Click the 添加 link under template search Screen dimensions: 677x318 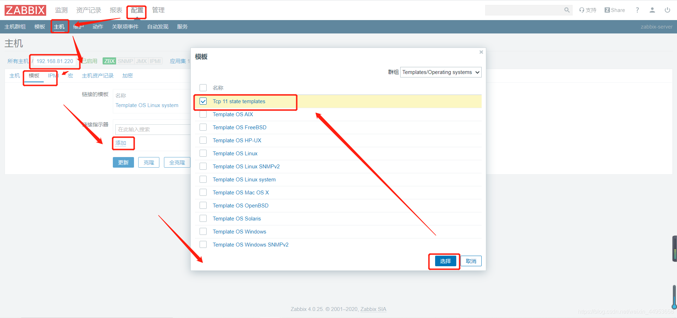click(x=121, y=143)
